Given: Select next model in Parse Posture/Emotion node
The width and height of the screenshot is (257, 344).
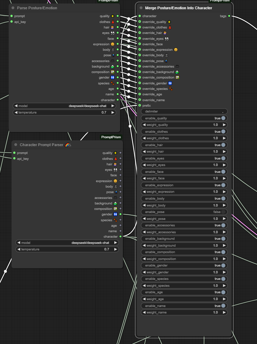Looking at the screenshot, I should click(x=113, y=106).
